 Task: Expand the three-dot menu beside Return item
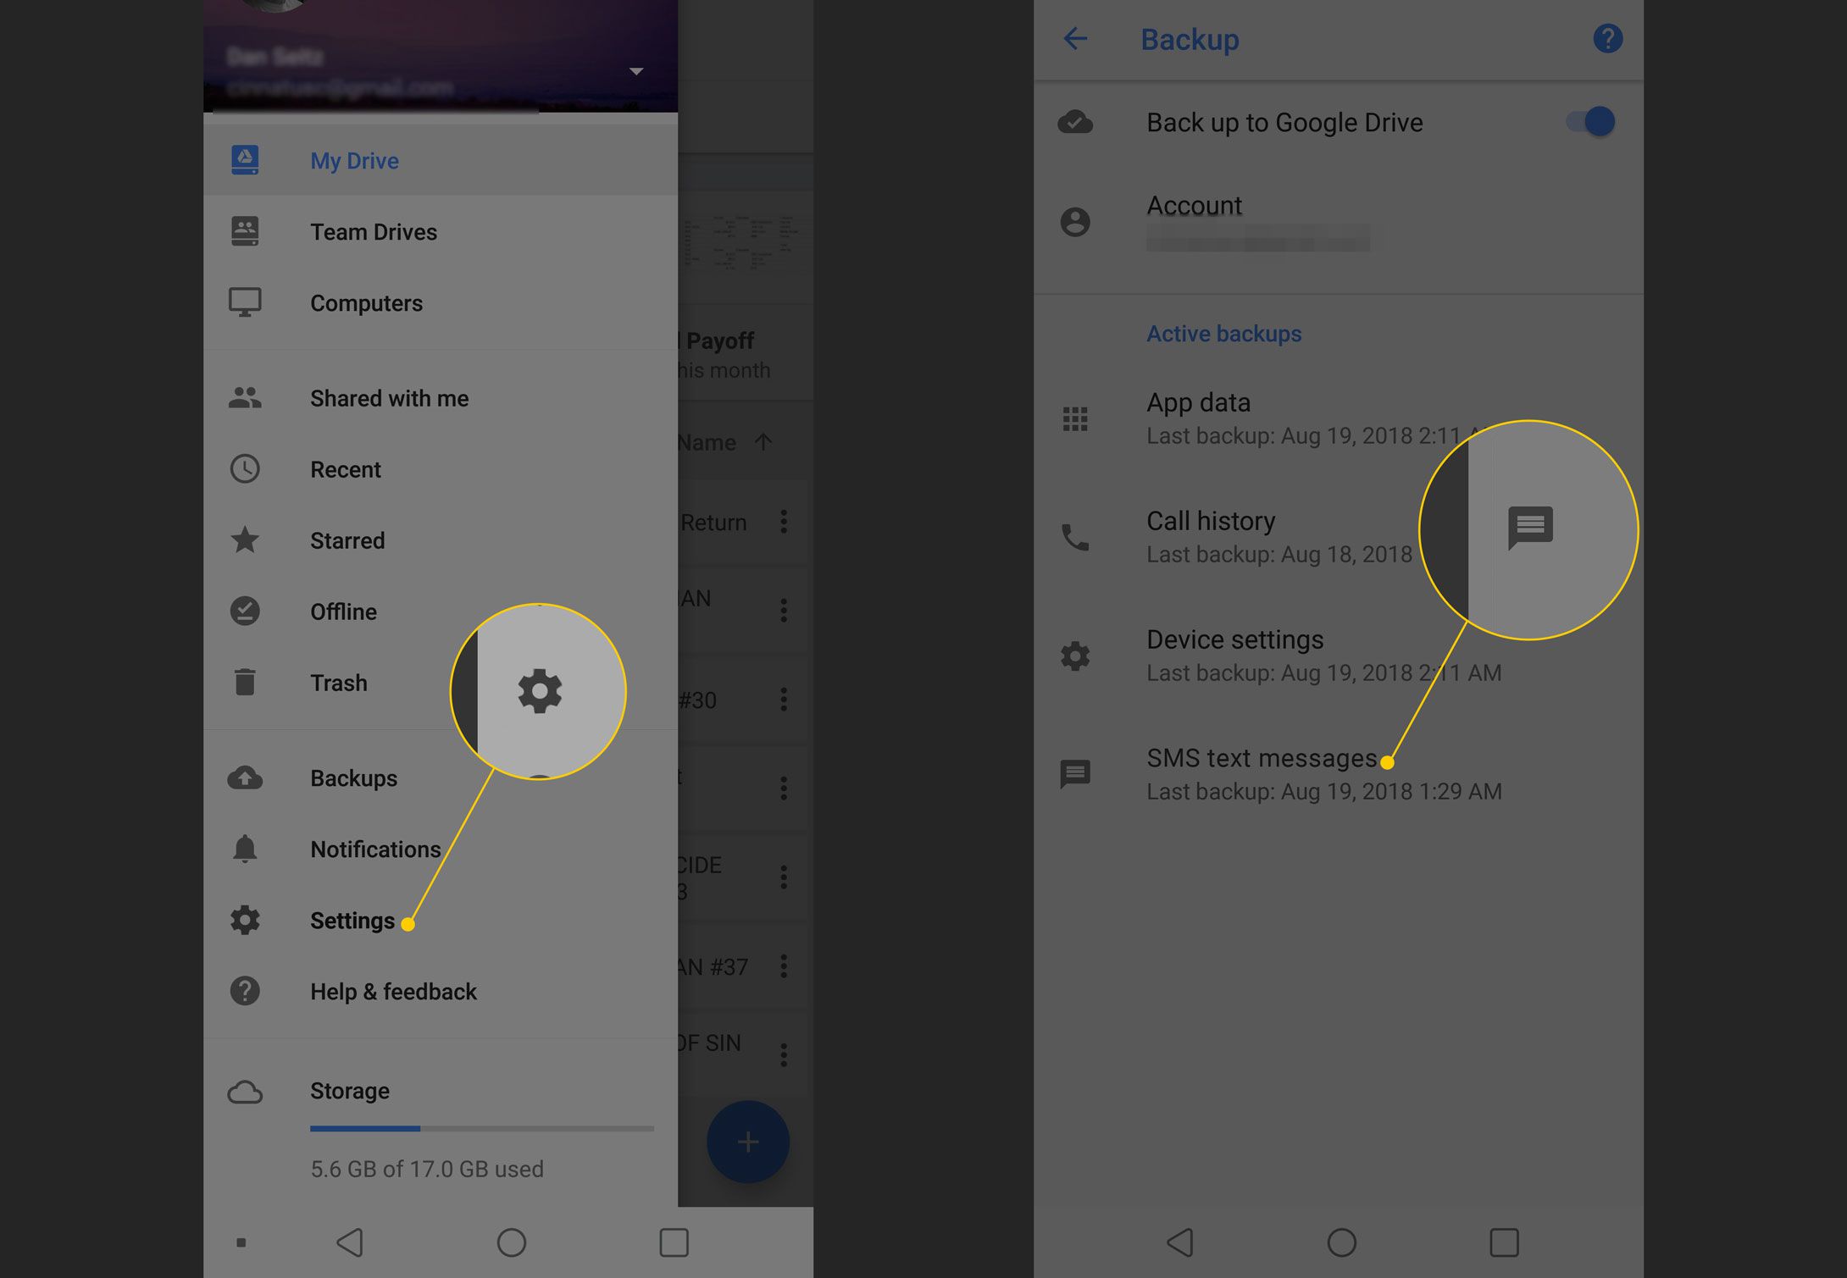(783, 522)
